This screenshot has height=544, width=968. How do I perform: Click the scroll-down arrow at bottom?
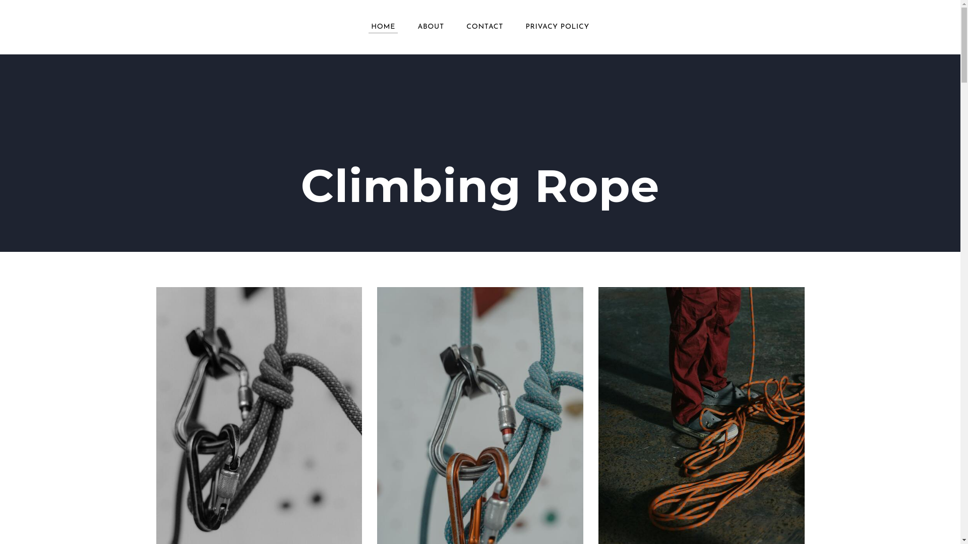tap(964, 540)
